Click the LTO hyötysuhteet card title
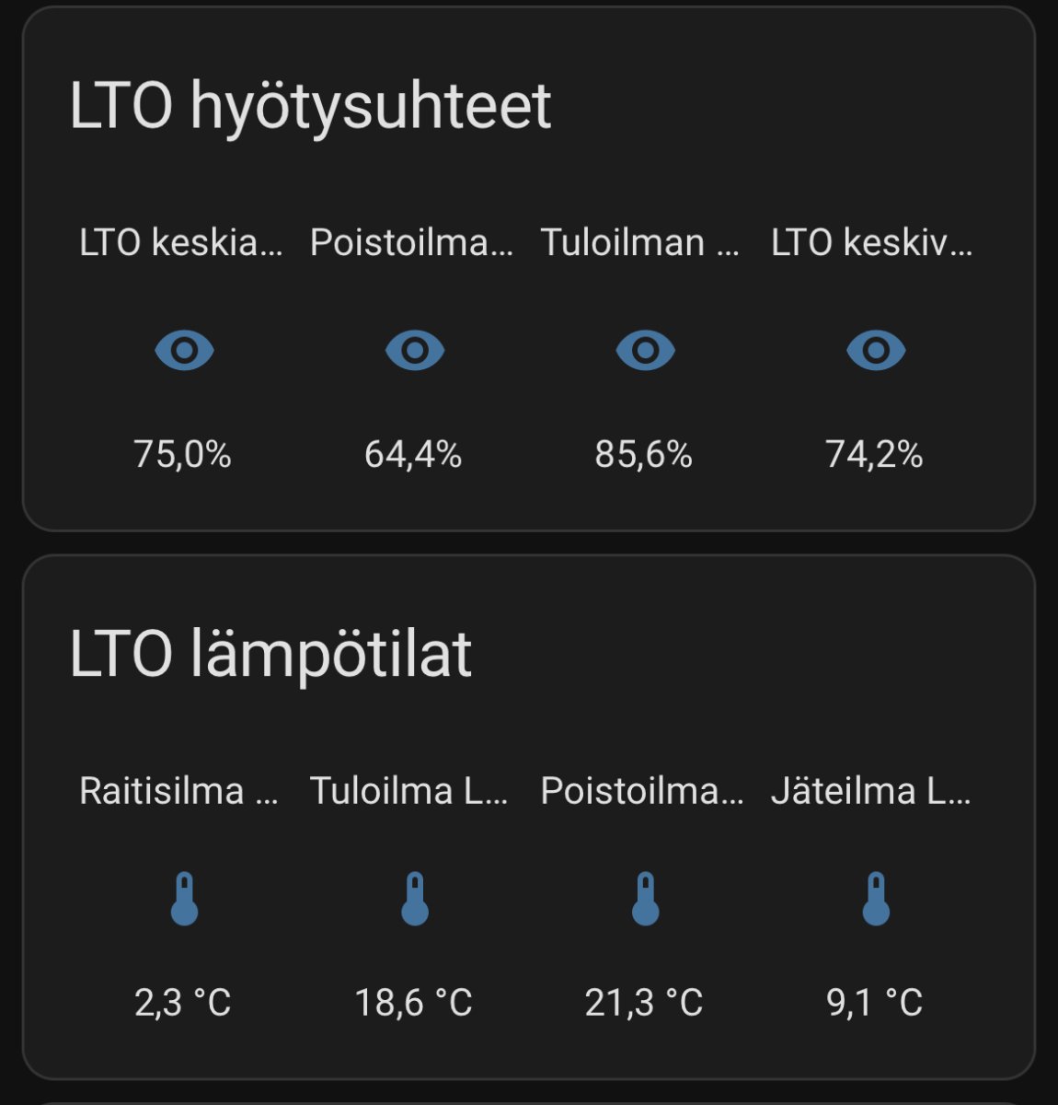This screenshot has width=1058, height=1105. (x=310, y=106)
